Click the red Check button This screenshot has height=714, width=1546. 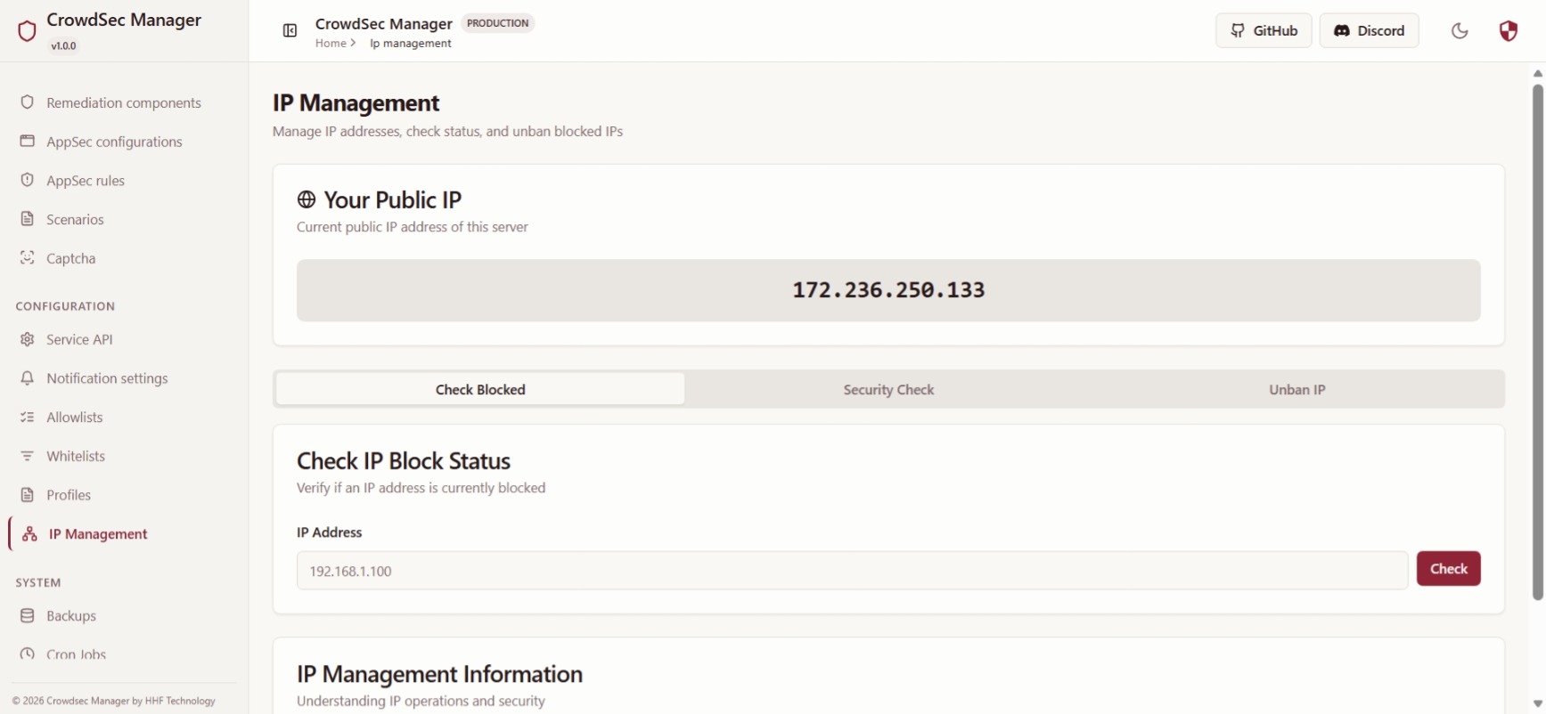[1448, 569]
